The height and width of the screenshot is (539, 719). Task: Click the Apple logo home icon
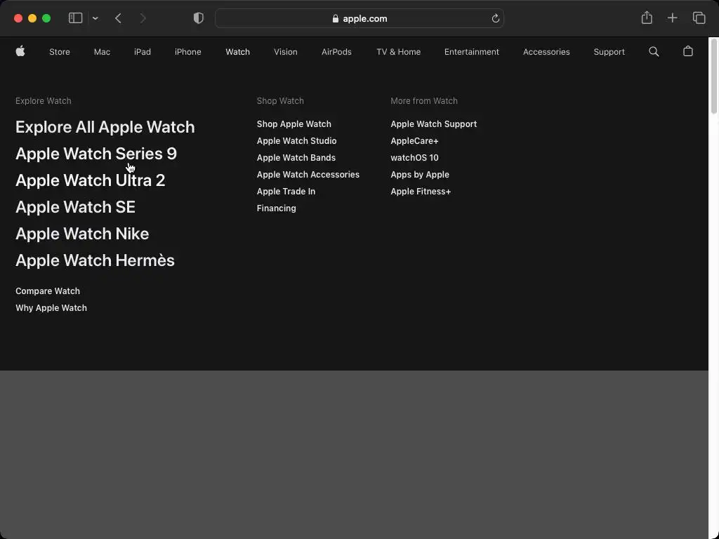pyautogui.click(x=20, y=51)
